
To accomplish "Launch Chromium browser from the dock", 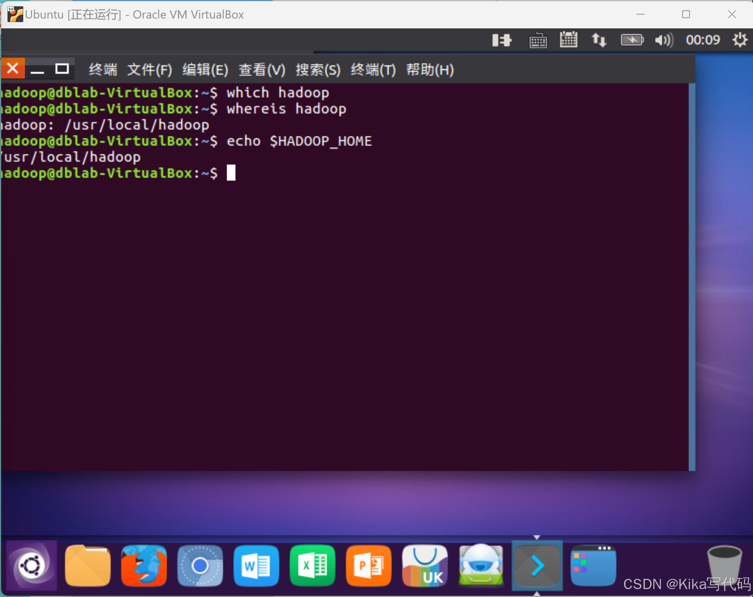I will pos(200,566).
